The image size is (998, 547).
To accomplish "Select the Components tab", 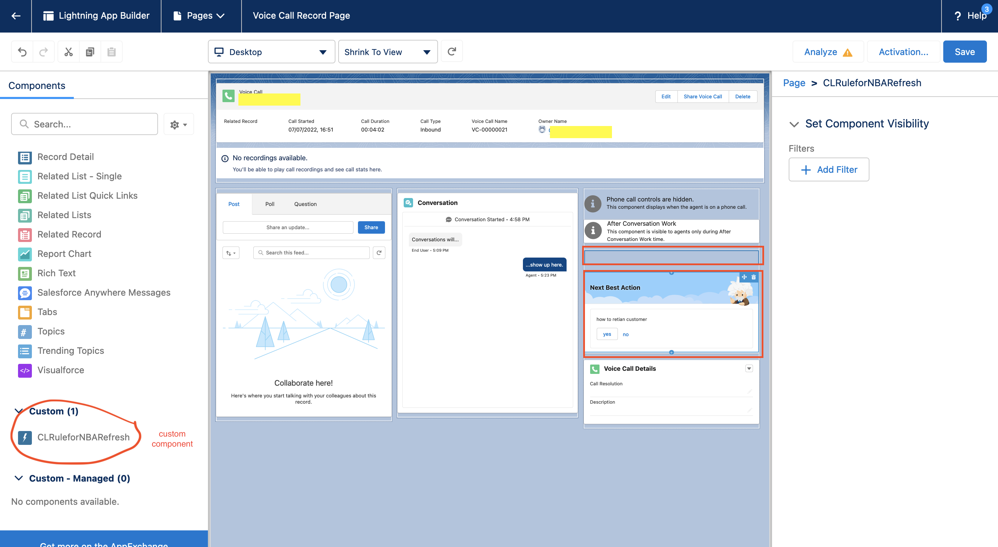I will pyautogui.click(x=37, y=86).
